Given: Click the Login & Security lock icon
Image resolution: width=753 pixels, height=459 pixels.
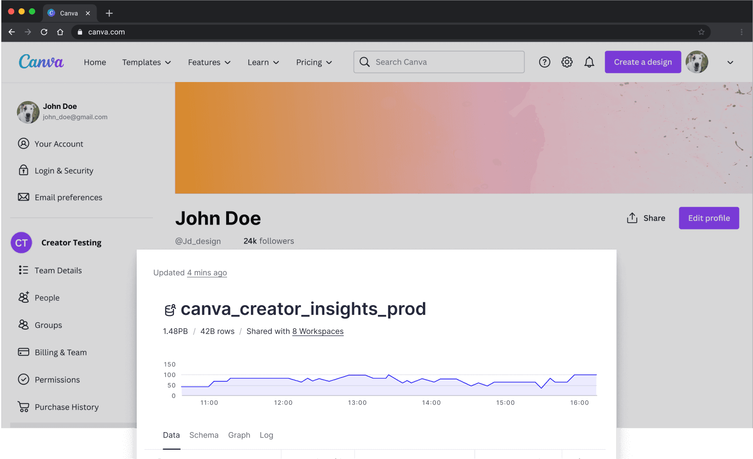Looking at the screenshot, I should point(23,170).
